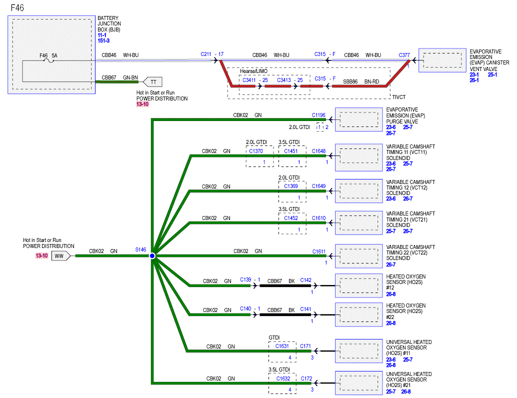
Task: Click the F46 5A fuse symbol
Action: coord(49,60)
